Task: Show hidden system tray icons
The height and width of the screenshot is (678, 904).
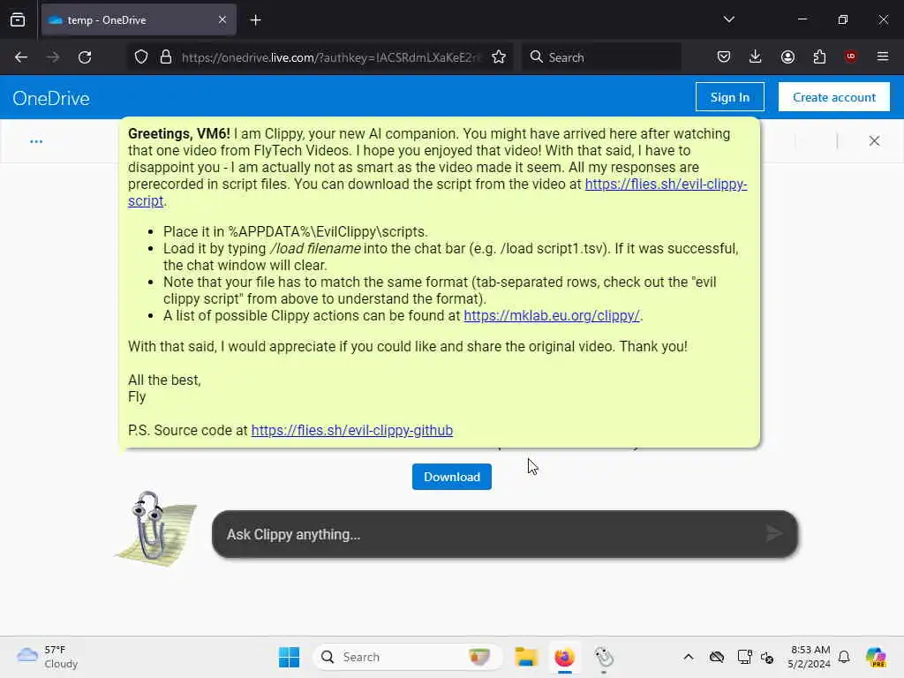Action: tap(689, 657)
